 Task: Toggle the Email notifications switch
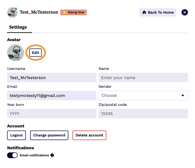12,155
